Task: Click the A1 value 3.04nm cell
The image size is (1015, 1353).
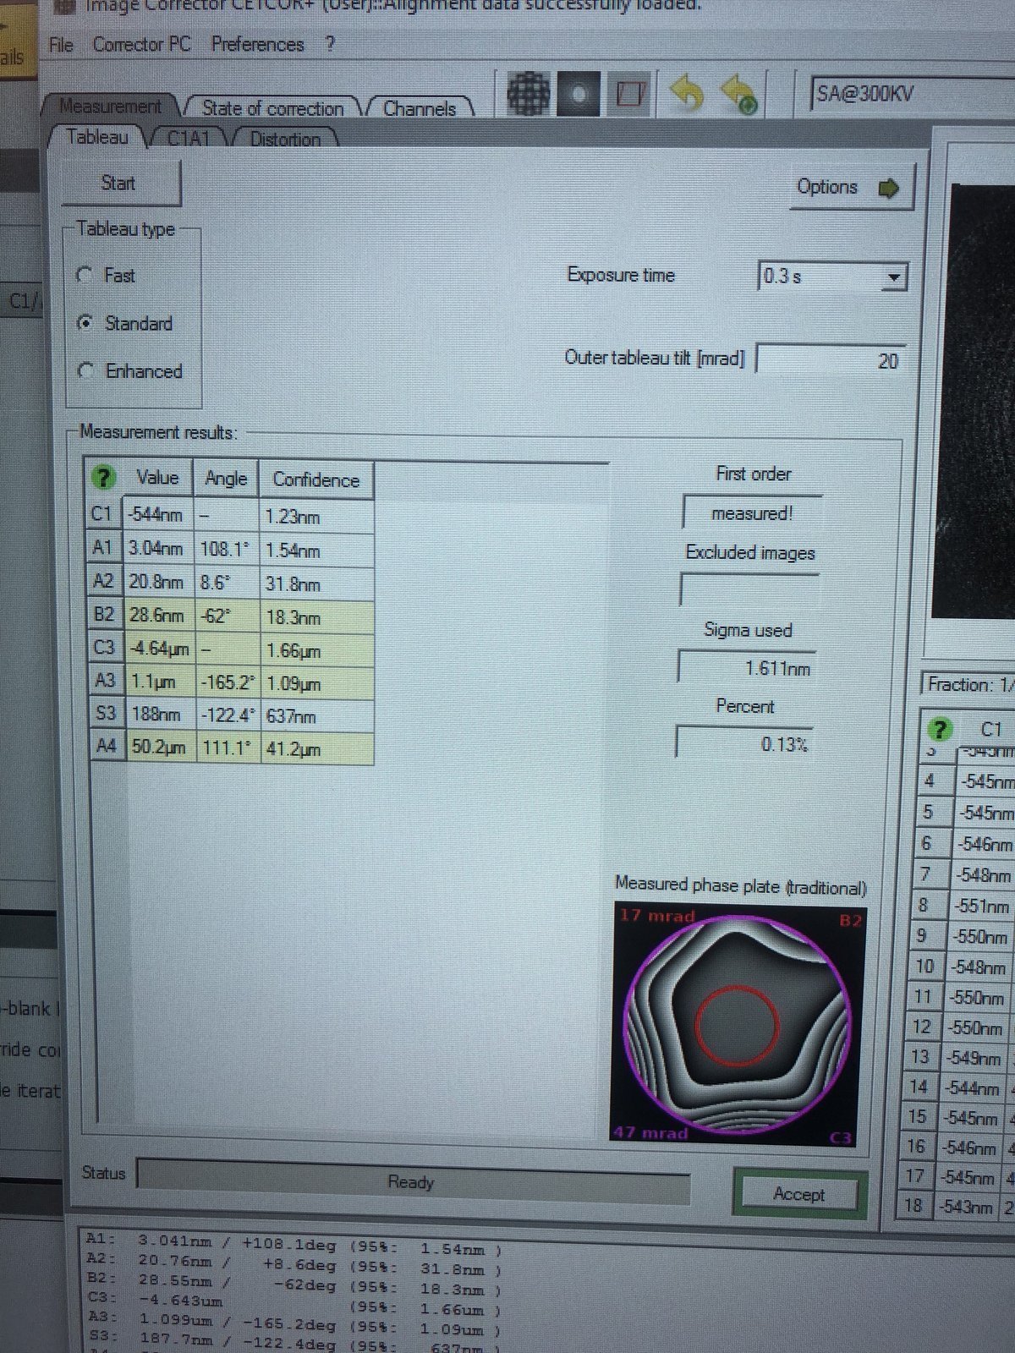Action: coord(159,549)
